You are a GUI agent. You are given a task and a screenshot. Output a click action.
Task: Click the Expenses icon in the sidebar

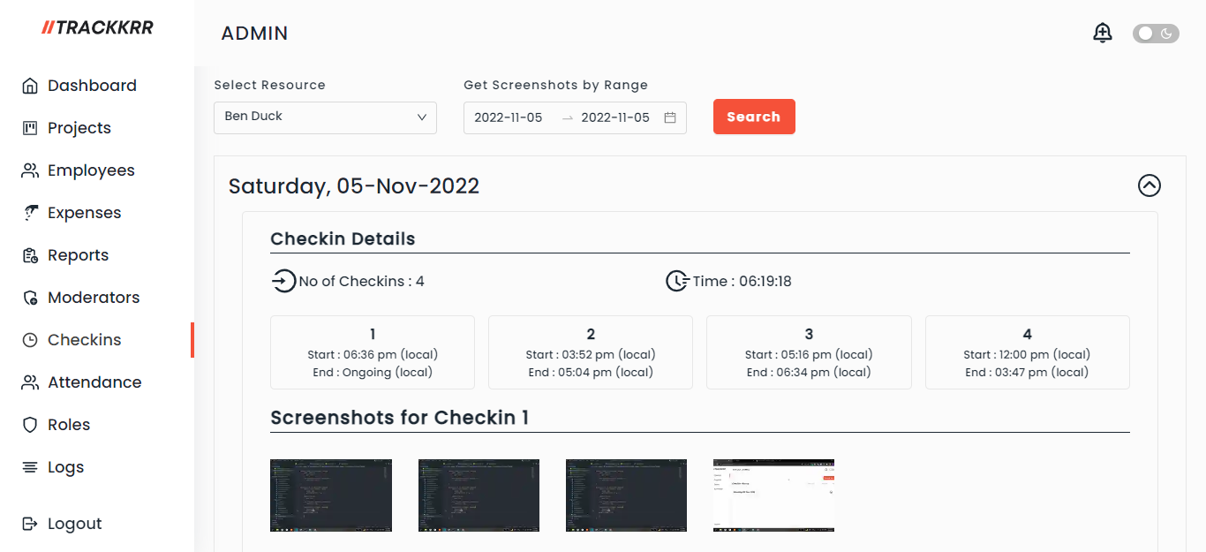[x=30, y=213]
